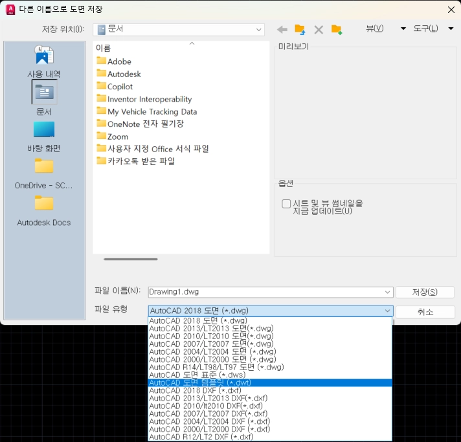
Task: Click the AutoCAD app icon in title bar
Action: (x=10, y=10)
